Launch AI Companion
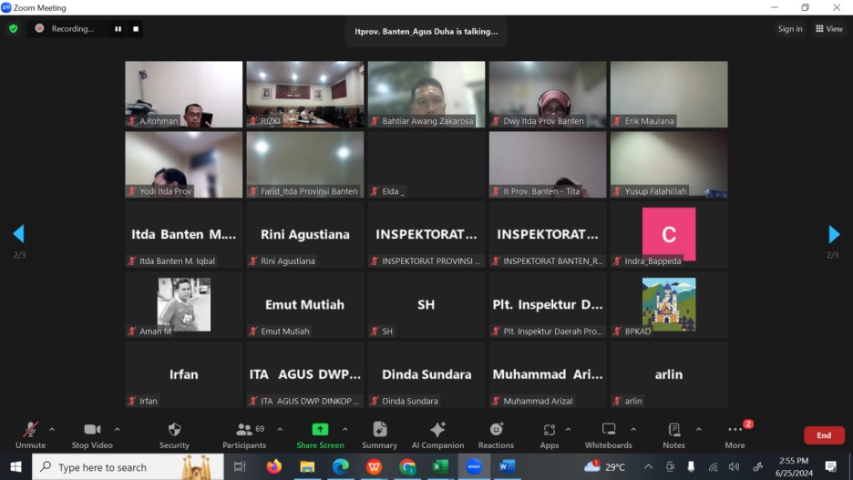 click(437, 430)
